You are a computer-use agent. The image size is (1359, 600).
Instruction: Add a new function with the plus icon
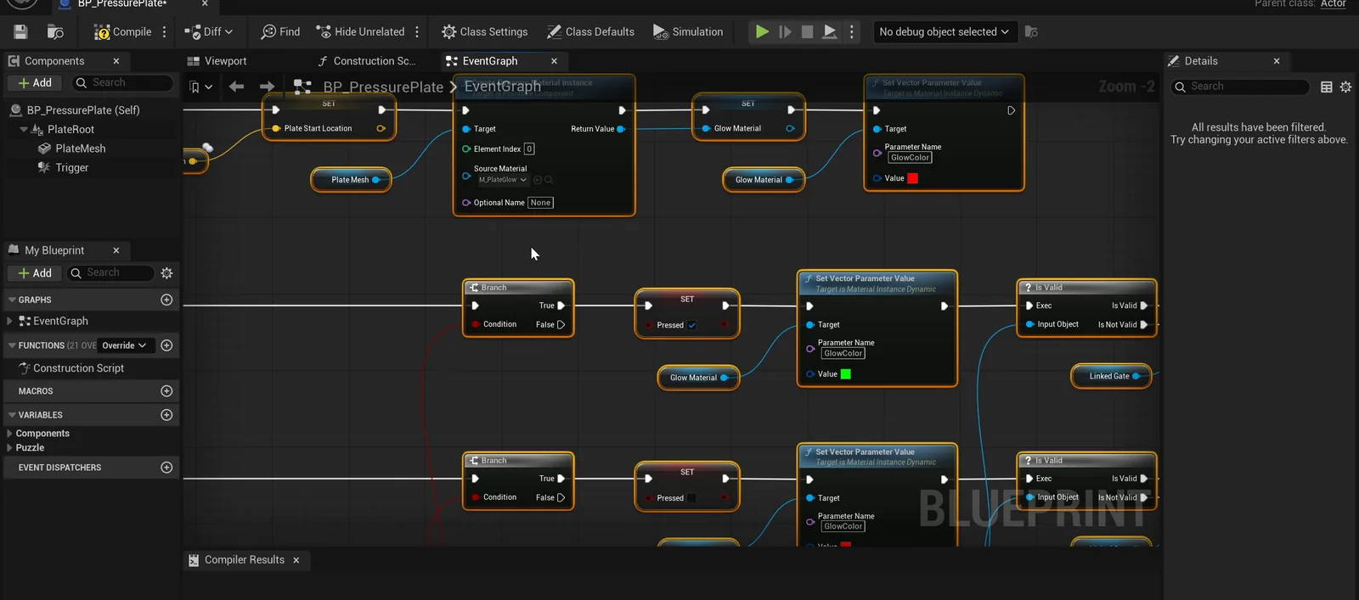[166, 345]
